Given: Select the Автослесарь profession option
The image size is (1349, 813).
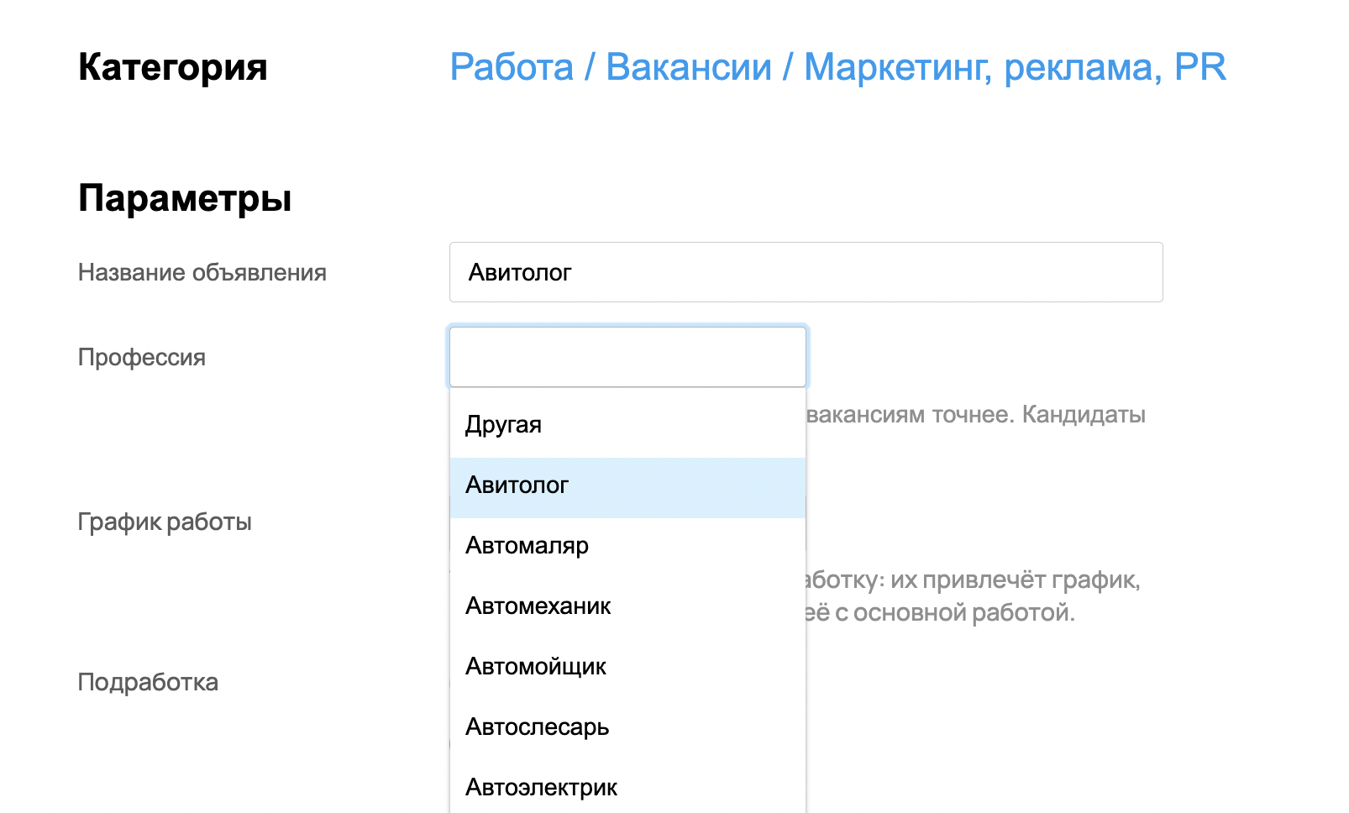Looking at the screenshot, I should pos(538,727).
